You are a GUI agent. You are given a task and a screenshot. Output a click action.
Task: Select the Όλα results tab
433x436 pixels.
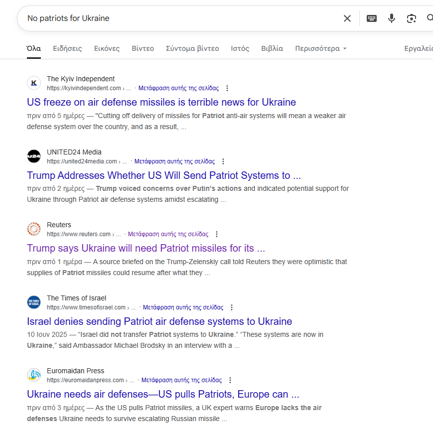[x=34, y=48]
